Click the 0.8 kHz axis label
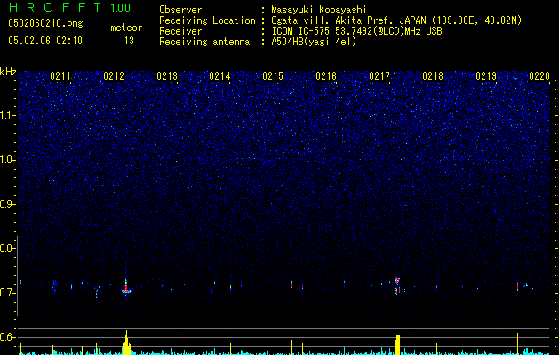Viewport: 559px width, 355px height. pyautogui.click(x=6, y=248)
